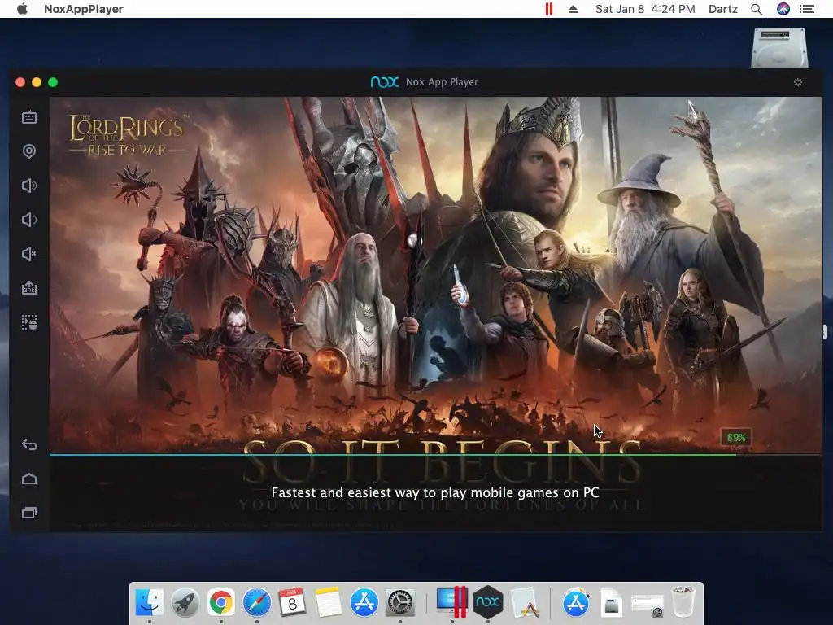The image size is (833, 625).
Task: Open the virtual location pin tool
Action: click(29, 151)
